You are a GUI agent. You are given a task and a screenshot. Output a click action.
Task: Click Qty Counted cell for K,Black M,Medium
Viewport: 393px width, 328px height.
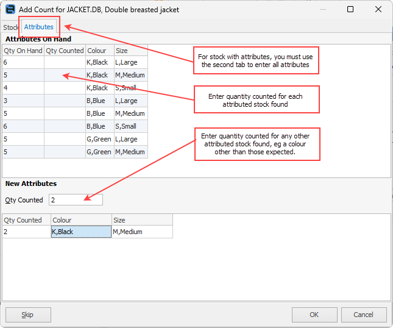[65, 75]
